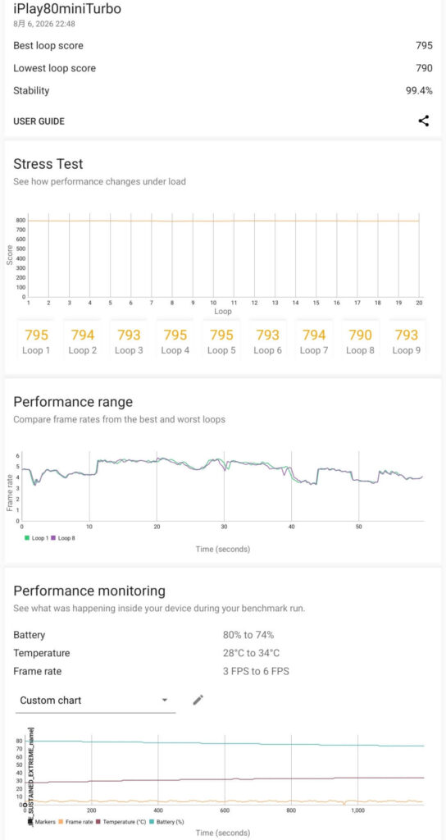Toggle the Temperature (°C) legend item

123,821
